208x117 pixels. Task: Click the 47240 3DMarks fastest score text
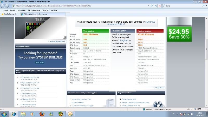[146, 35]
